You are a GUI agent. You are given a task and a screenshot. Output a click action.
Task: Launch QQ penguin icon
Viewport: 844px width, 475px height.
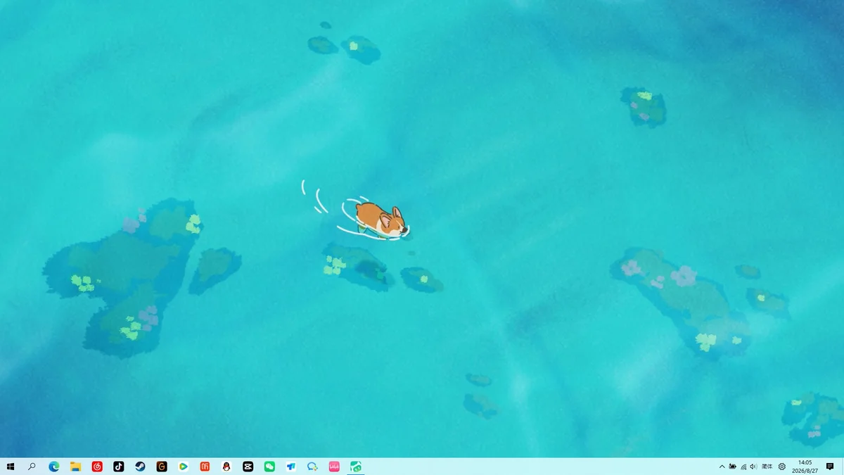tap(226, 467)
